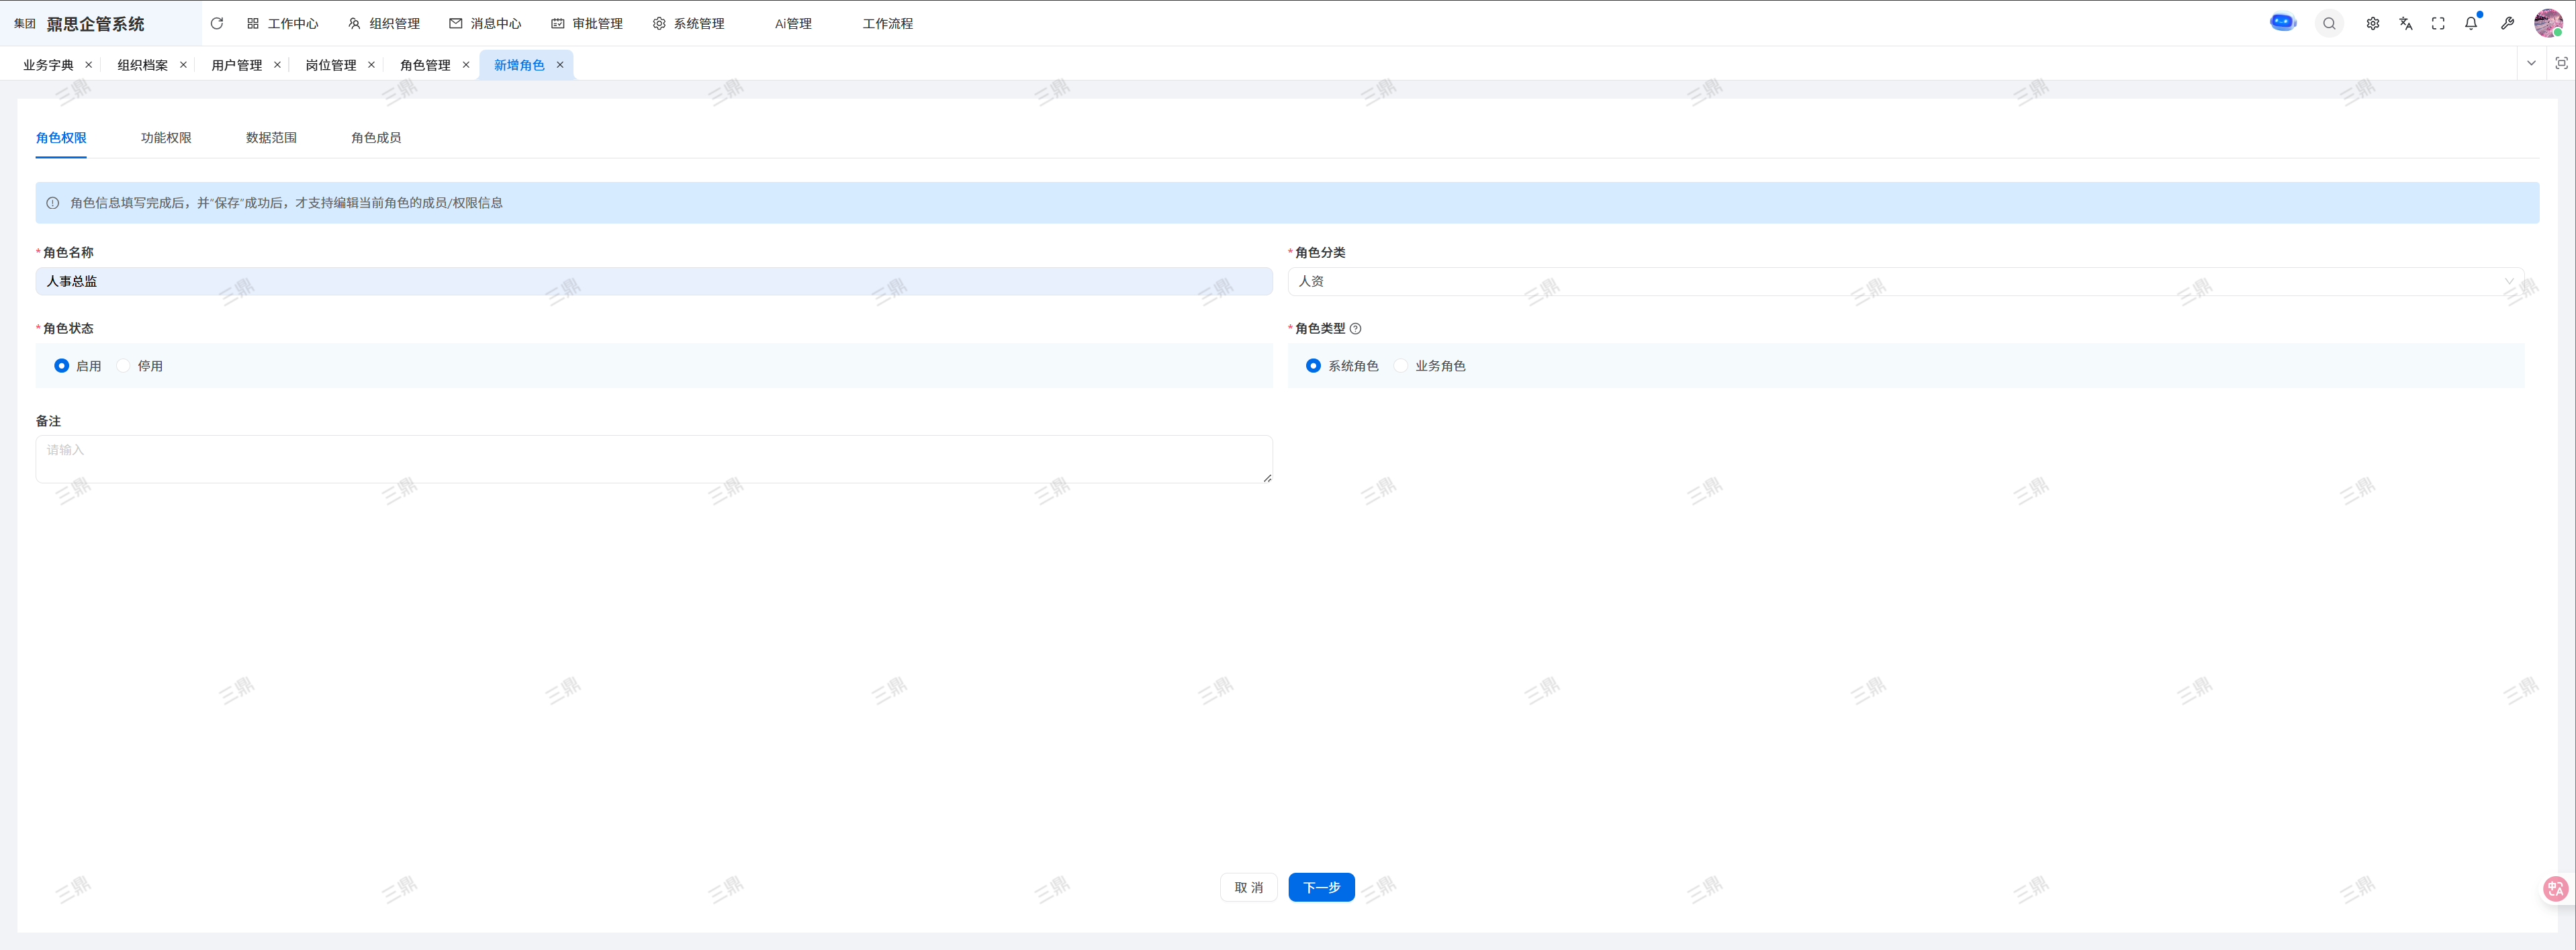The height and width of the screenshot is (950, 2576).
Task: Click the search magnifier icon
Action: 2329,23
